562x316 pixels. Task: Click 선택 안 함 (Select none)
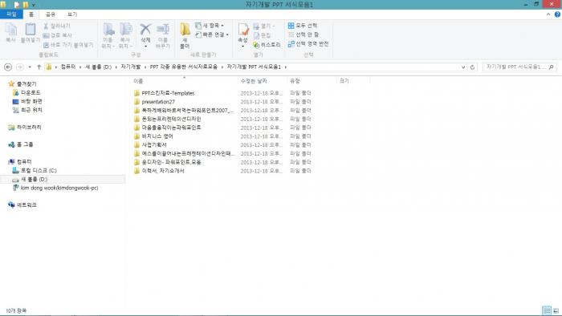(303, 34)
